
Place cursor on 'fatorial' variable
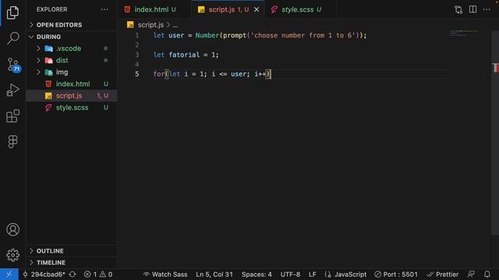click(x=184, y=54)
